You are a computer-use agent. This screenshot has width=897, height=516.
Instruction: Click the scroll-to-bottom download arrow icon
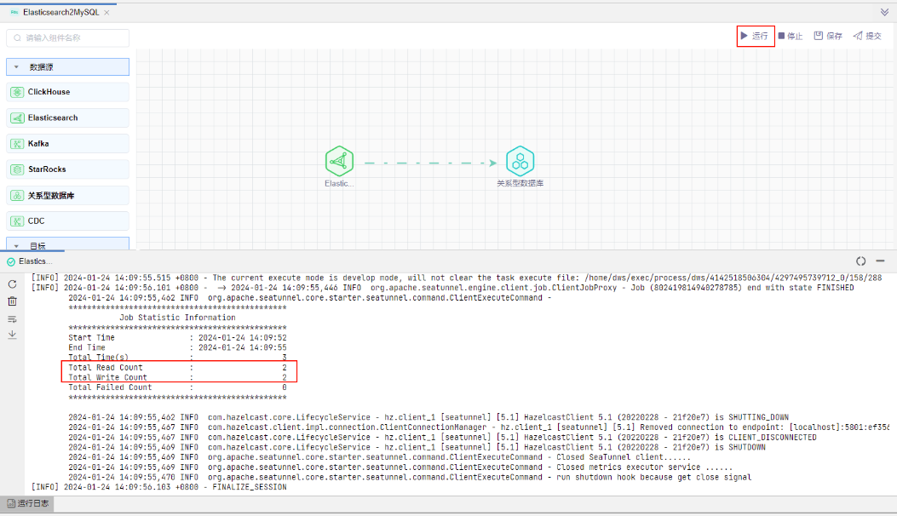point(12,335)
